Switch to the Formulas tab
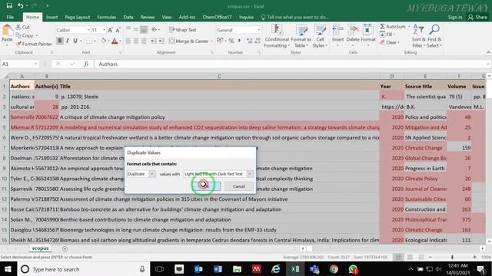492x276 pixels. tap(106, 17)
